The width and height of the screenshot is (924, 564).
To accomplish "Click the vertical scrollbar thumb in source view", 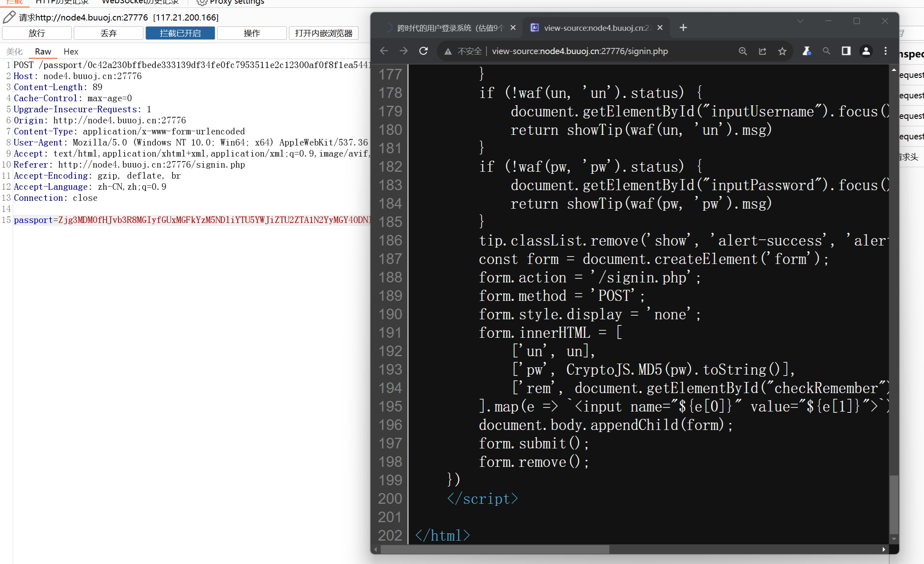I will point(894,504).
